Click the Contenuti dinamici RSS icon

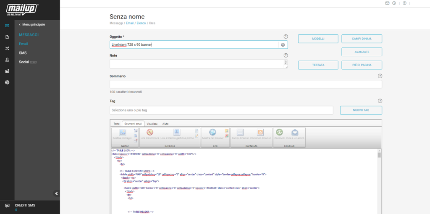tap(260, 133)
